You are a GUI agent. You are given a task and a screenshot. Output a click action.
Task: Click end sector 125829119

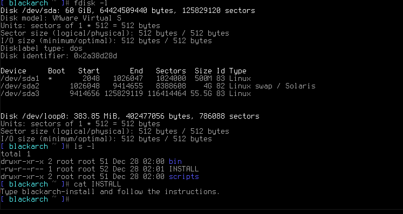(x=124, y=93)
